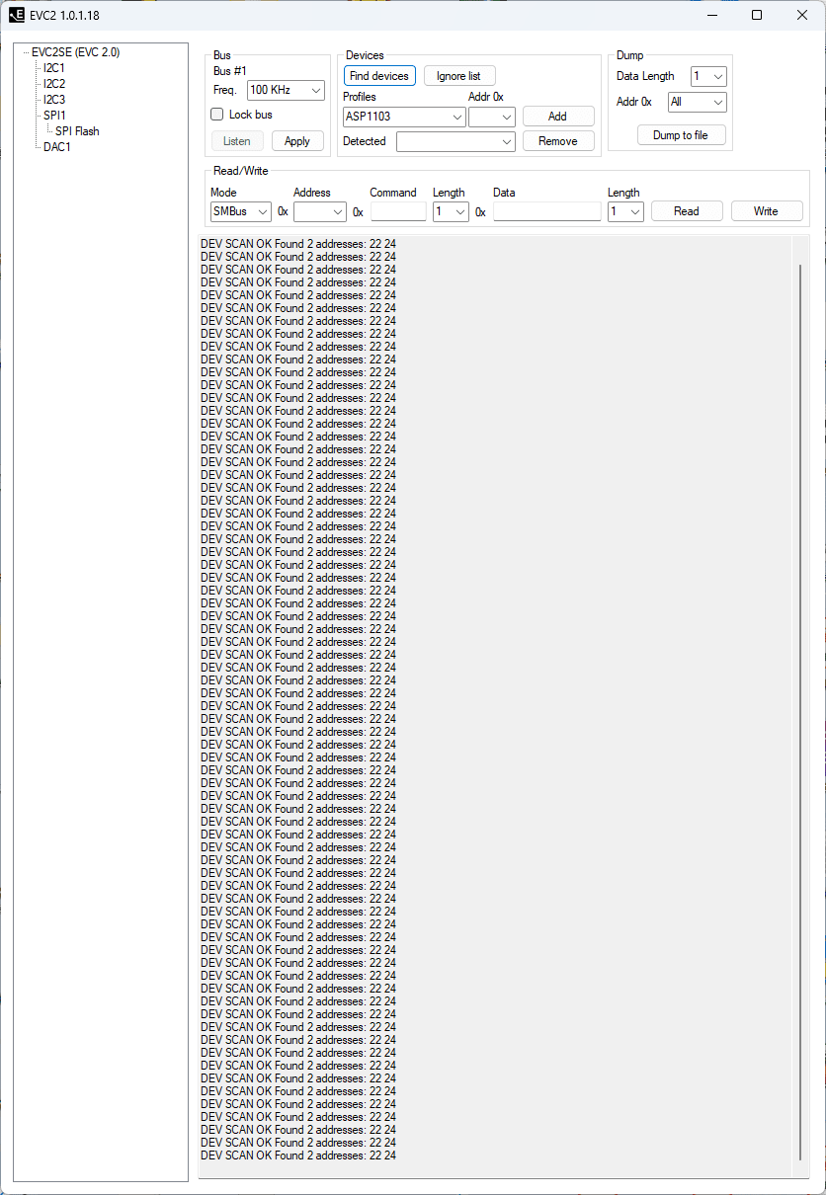Click the log output vertical scrollbar

(x=801, y=711)
